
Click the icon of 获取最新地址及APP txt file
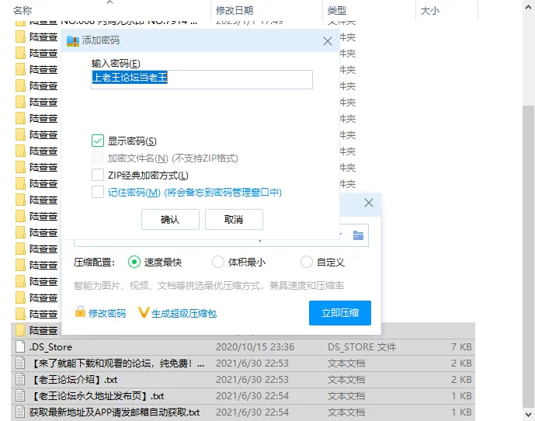(20, 412)
